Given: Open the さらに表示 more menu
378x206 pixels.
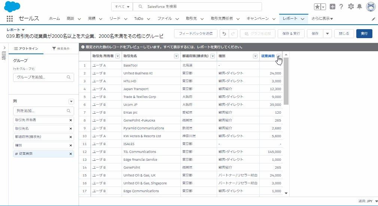Looking at the screenshot, I should 322,19.
